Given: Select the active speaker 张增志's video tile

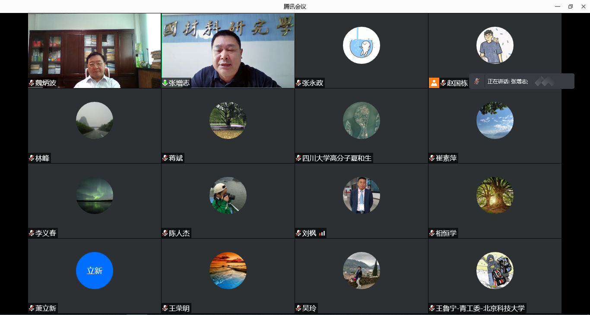Looking at the screenshot, I should click(x=228, y=50).
